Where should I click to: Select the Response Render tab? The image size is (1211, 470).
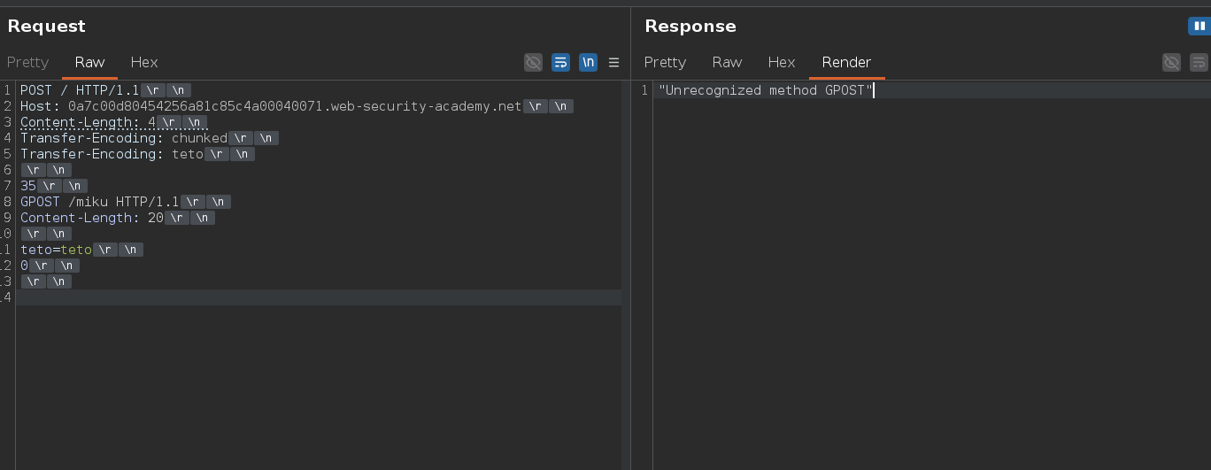[846, 62]
